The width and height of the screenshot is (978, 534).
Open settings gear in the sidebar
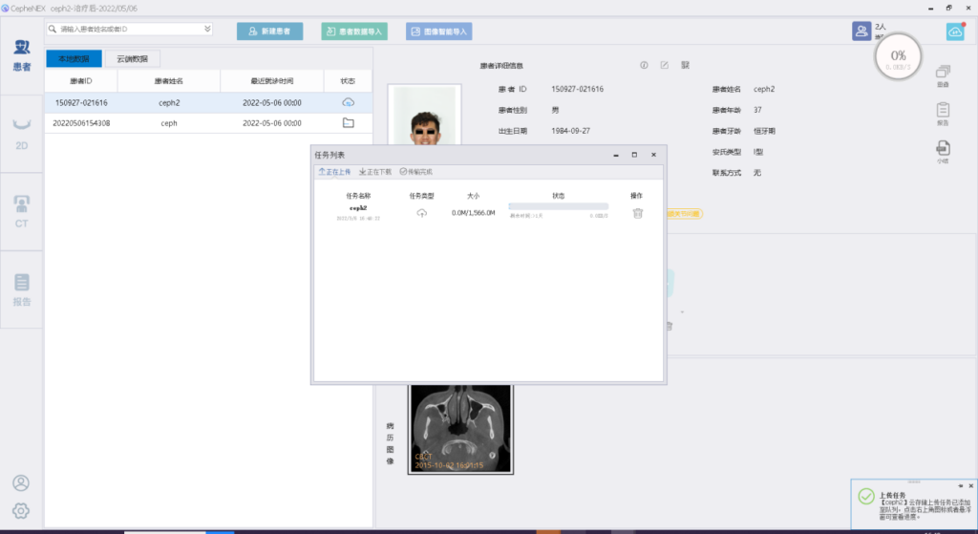click(x=21, y=510)
